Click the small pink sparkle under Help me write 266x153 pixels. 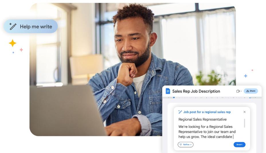[21, 50]
